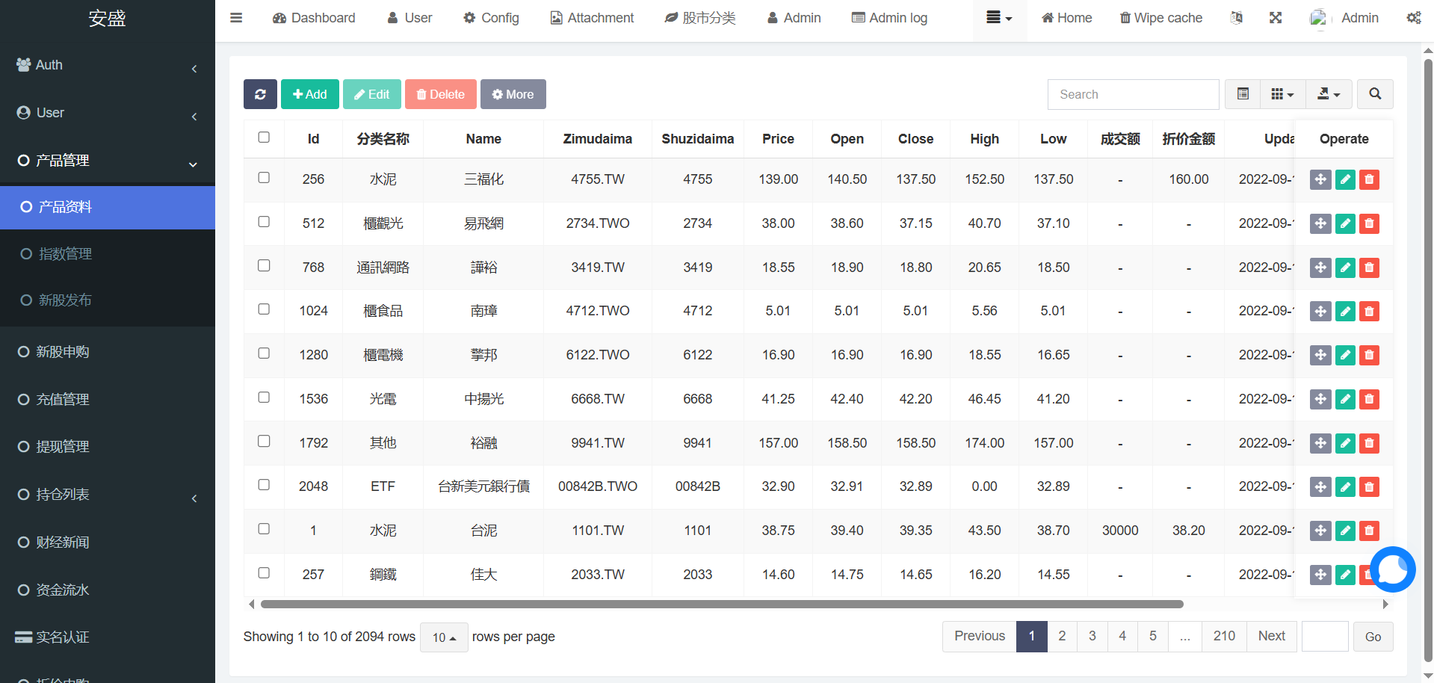The height and width of the screenshot is (683, 1434).
Task: Go to the Next page
Action: point(1271,636)
